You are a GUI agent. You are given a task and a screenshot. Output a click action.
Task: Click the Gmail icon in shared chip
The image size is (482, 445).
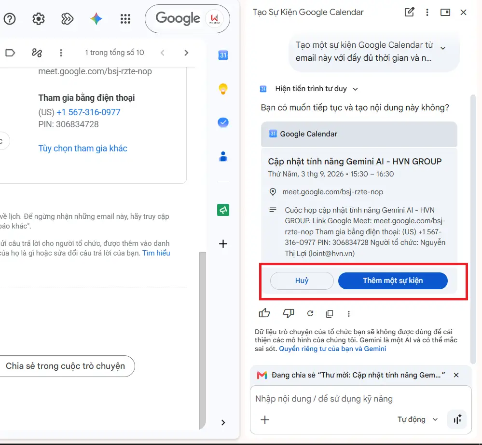click(x=262, y=375)
